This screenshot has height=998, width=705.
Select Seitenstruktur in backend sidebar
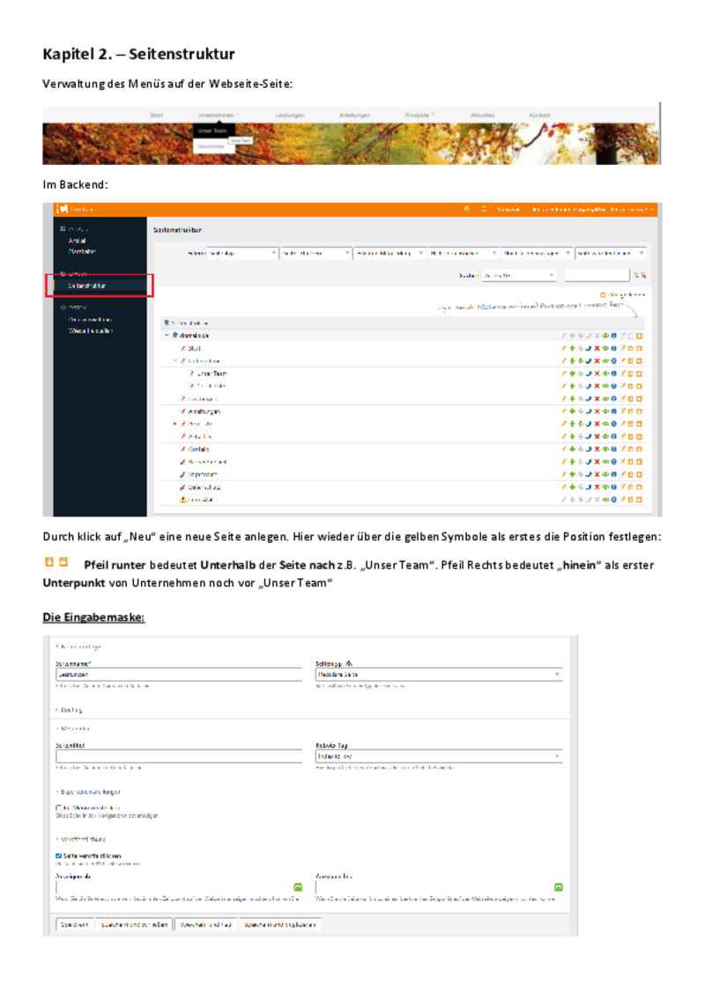click(x=87, y=286)
